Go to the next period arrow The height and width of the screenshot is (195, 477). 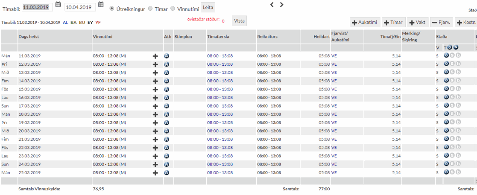pos(281,5)
